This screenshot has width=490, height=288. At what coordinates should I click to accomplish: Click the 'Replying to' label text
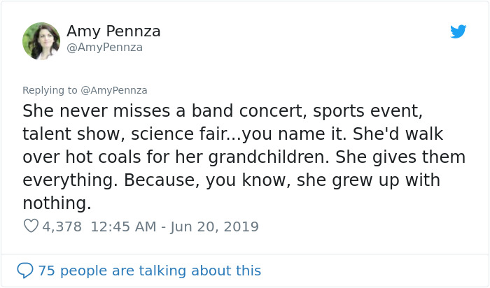(x=50, y=90)
